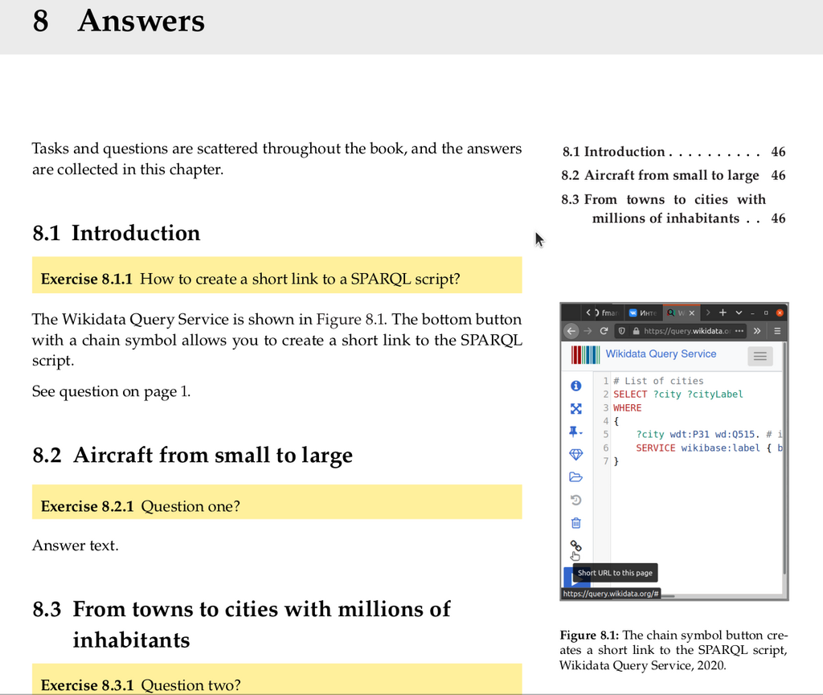Click the browser reload icon in figure
The image size is (823, 695).
pos(604,331)
